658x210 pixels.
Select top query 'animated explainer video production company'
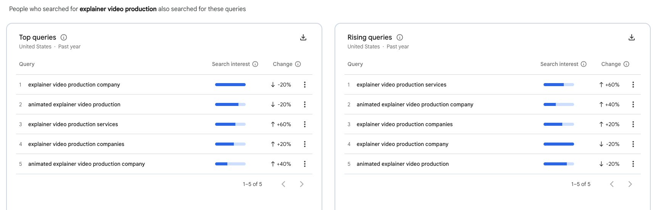pyautogui.click(x=86, y=164)
